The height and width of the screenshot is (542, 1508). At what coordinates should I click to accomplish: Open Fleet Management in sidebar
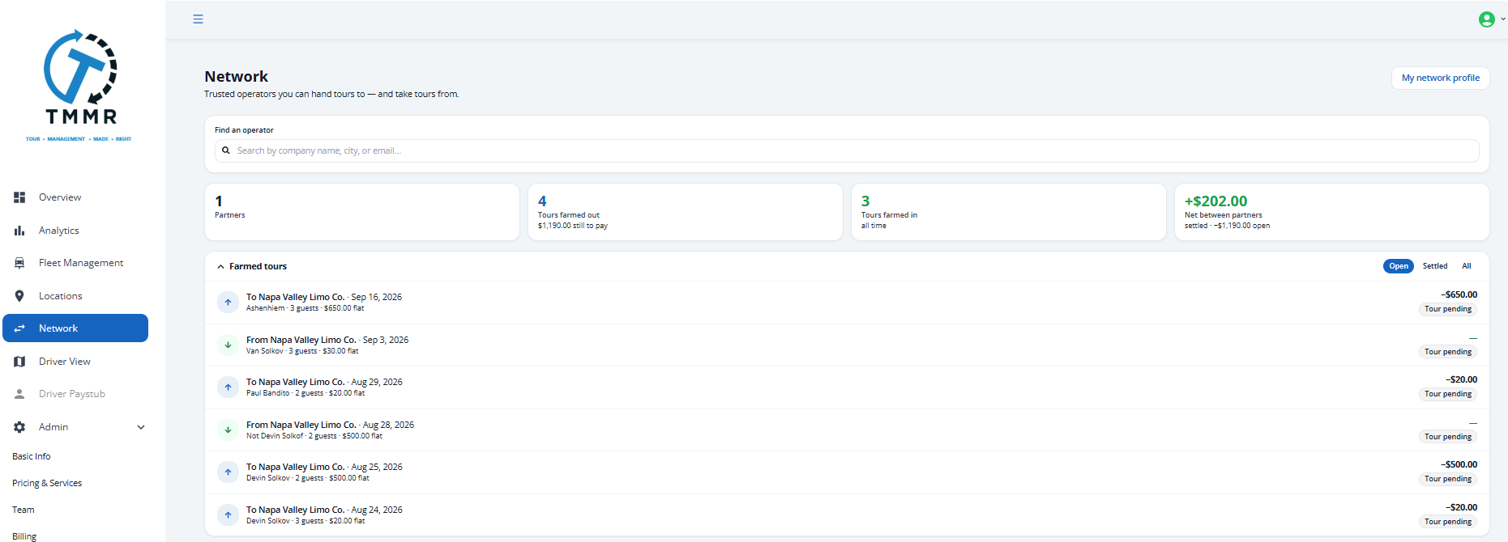tap(75, 263)
